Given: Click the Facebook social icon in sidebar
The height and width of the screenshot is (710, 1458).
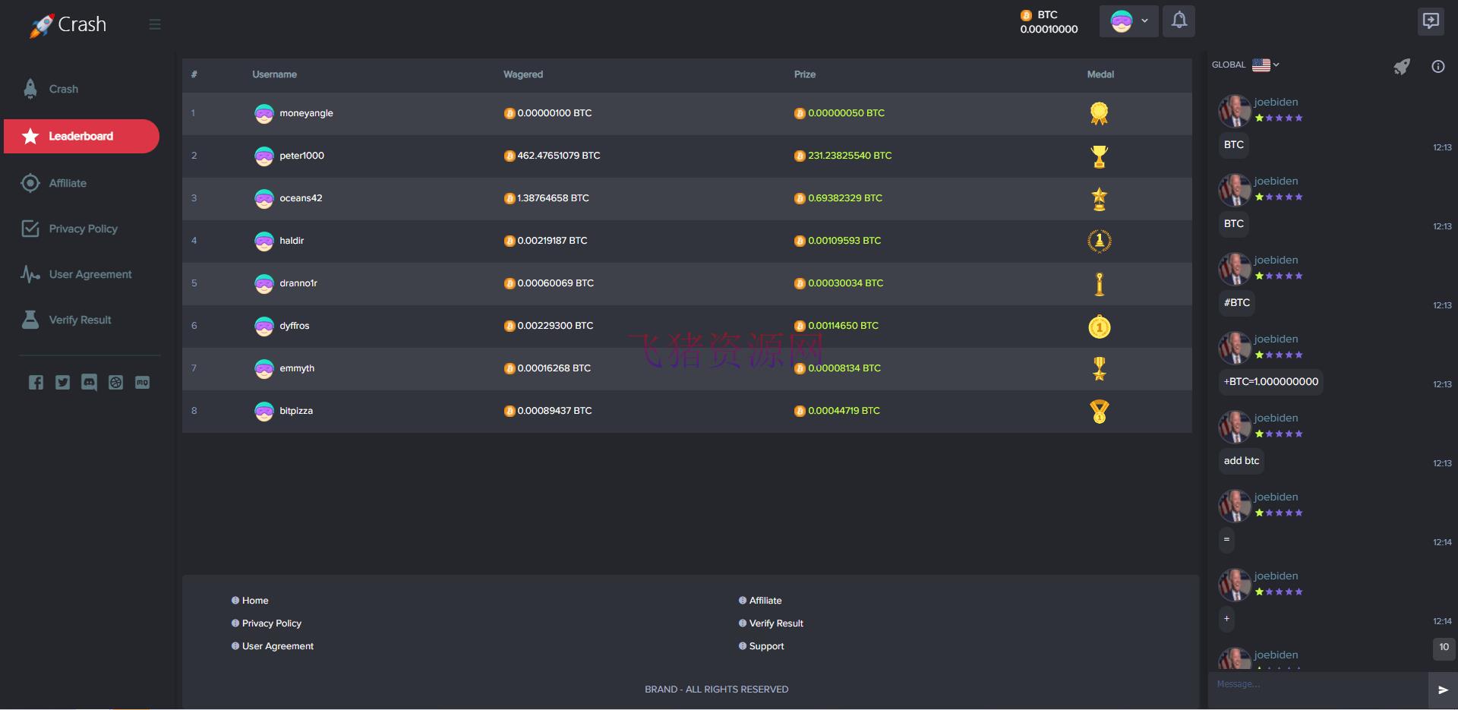Looking at the screenshot, I should [36, 383].
